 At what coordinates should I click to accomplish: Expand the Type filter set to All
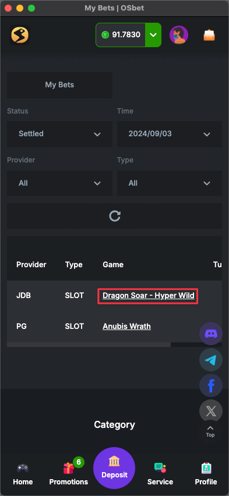170,183
